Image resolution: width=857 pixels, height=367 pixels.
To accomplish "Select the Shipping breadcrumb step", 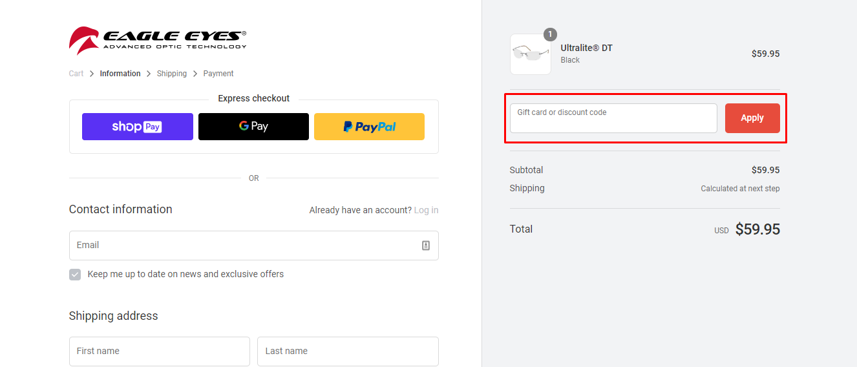I will 172,74.
